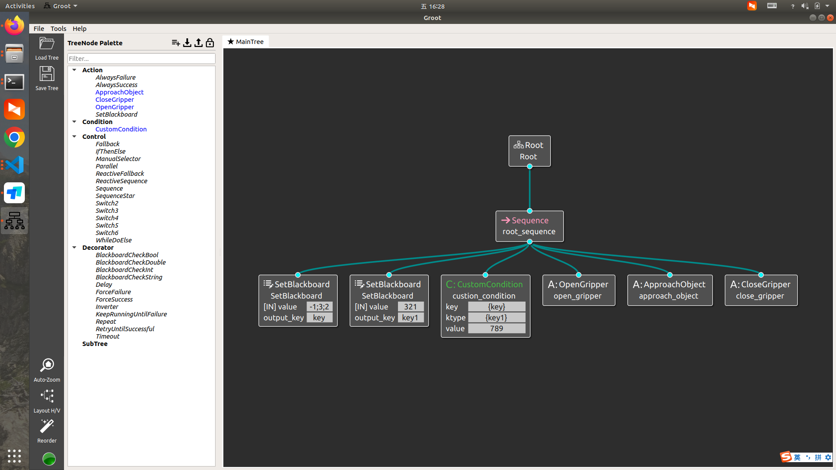Select ApproachObject in the palette
Viewport: 836px width, 470px height.
(x=119, y=92)
